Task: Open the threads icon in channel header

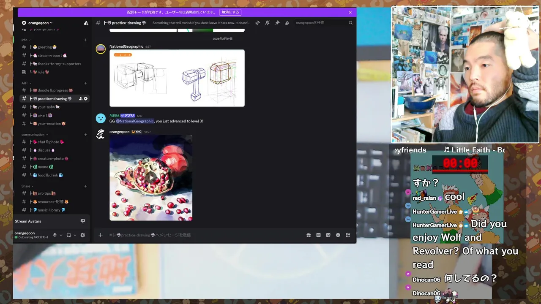Action: click(x=257, y=23)
